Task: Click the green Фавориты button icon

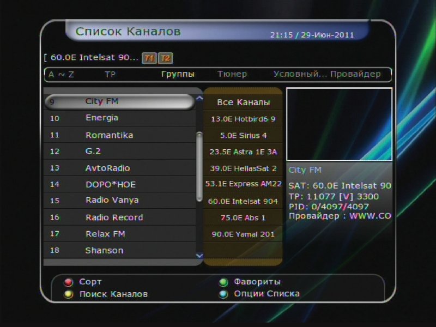Action: coord(223,282)
